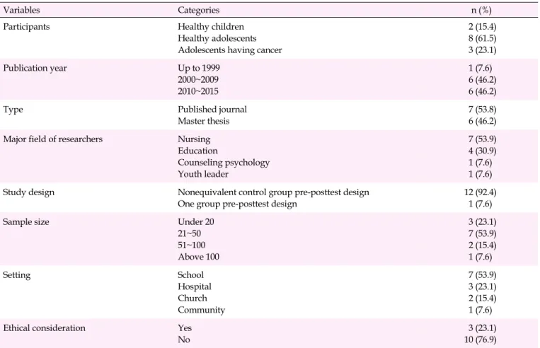Select the 'Ethical consideration' variable label
540x348 pixels.
[44, 327]
